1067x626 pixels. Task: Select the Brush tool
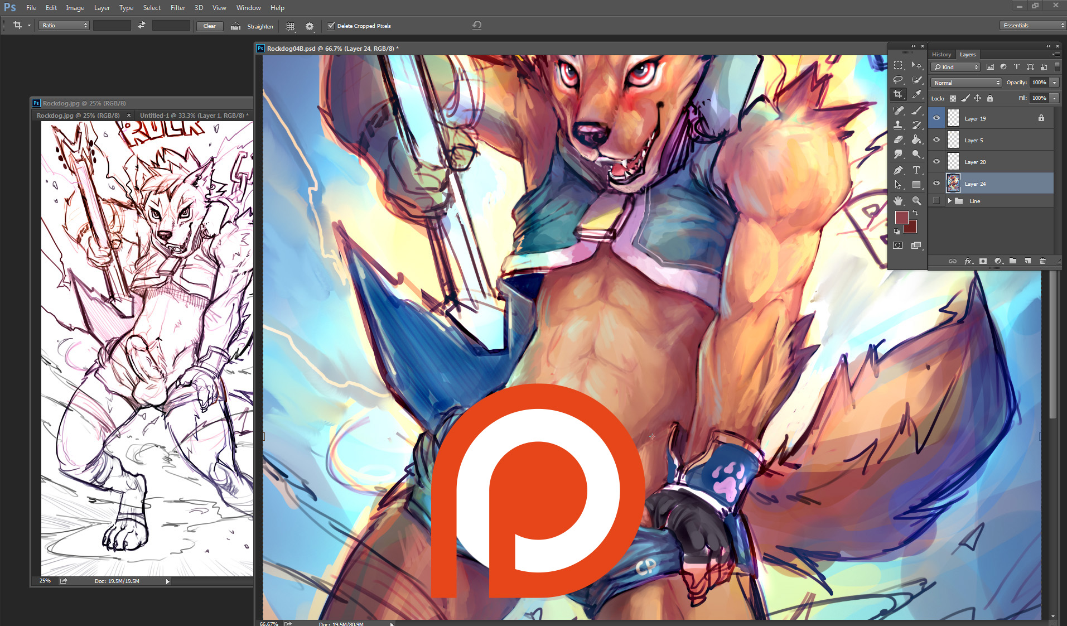(916, 110)
